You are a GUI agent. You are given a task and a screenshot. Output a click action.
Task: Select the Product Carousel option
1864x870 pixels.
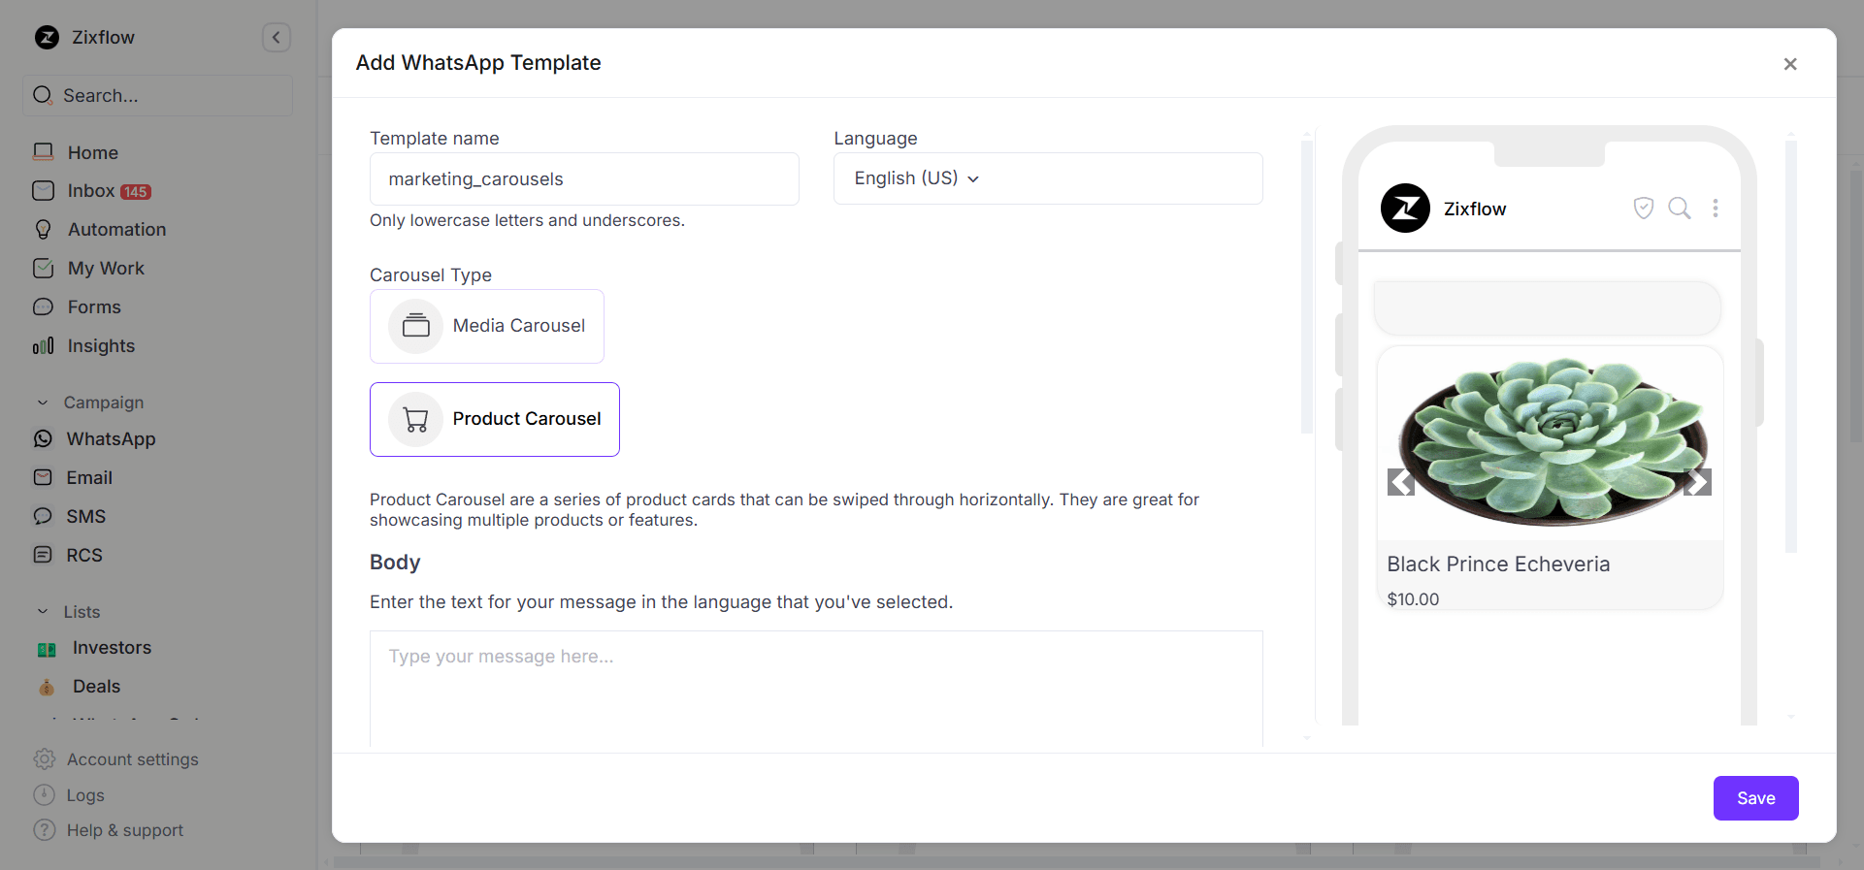tap(495, 419)
